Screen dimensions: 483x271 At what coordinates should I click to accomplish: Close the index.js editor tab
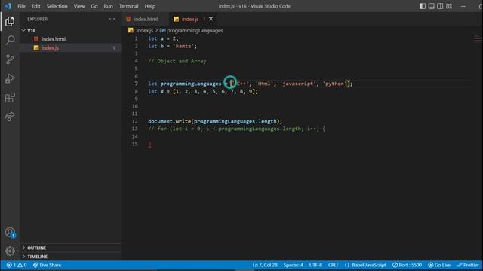(x=211, y=19)
